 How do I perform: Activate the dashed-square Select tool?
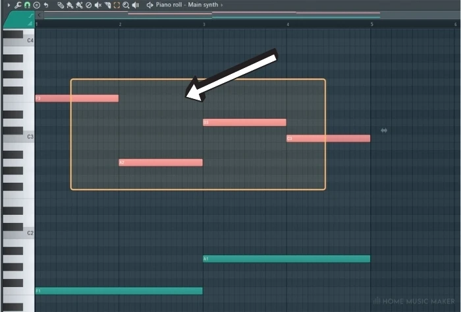pyautogui.click(x=117, y=5)
